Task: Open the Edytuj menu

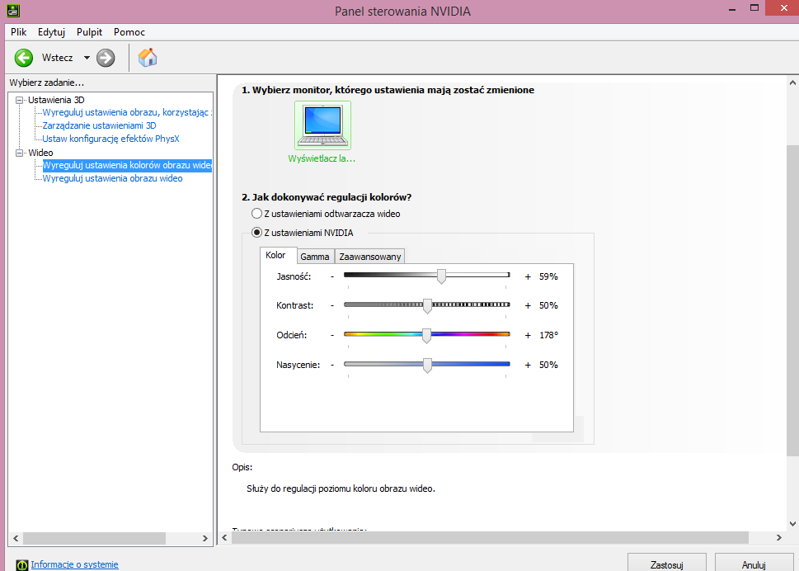Action: [51, 32]
